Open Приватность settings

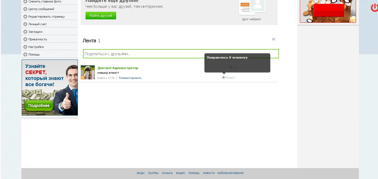(38, 39)
